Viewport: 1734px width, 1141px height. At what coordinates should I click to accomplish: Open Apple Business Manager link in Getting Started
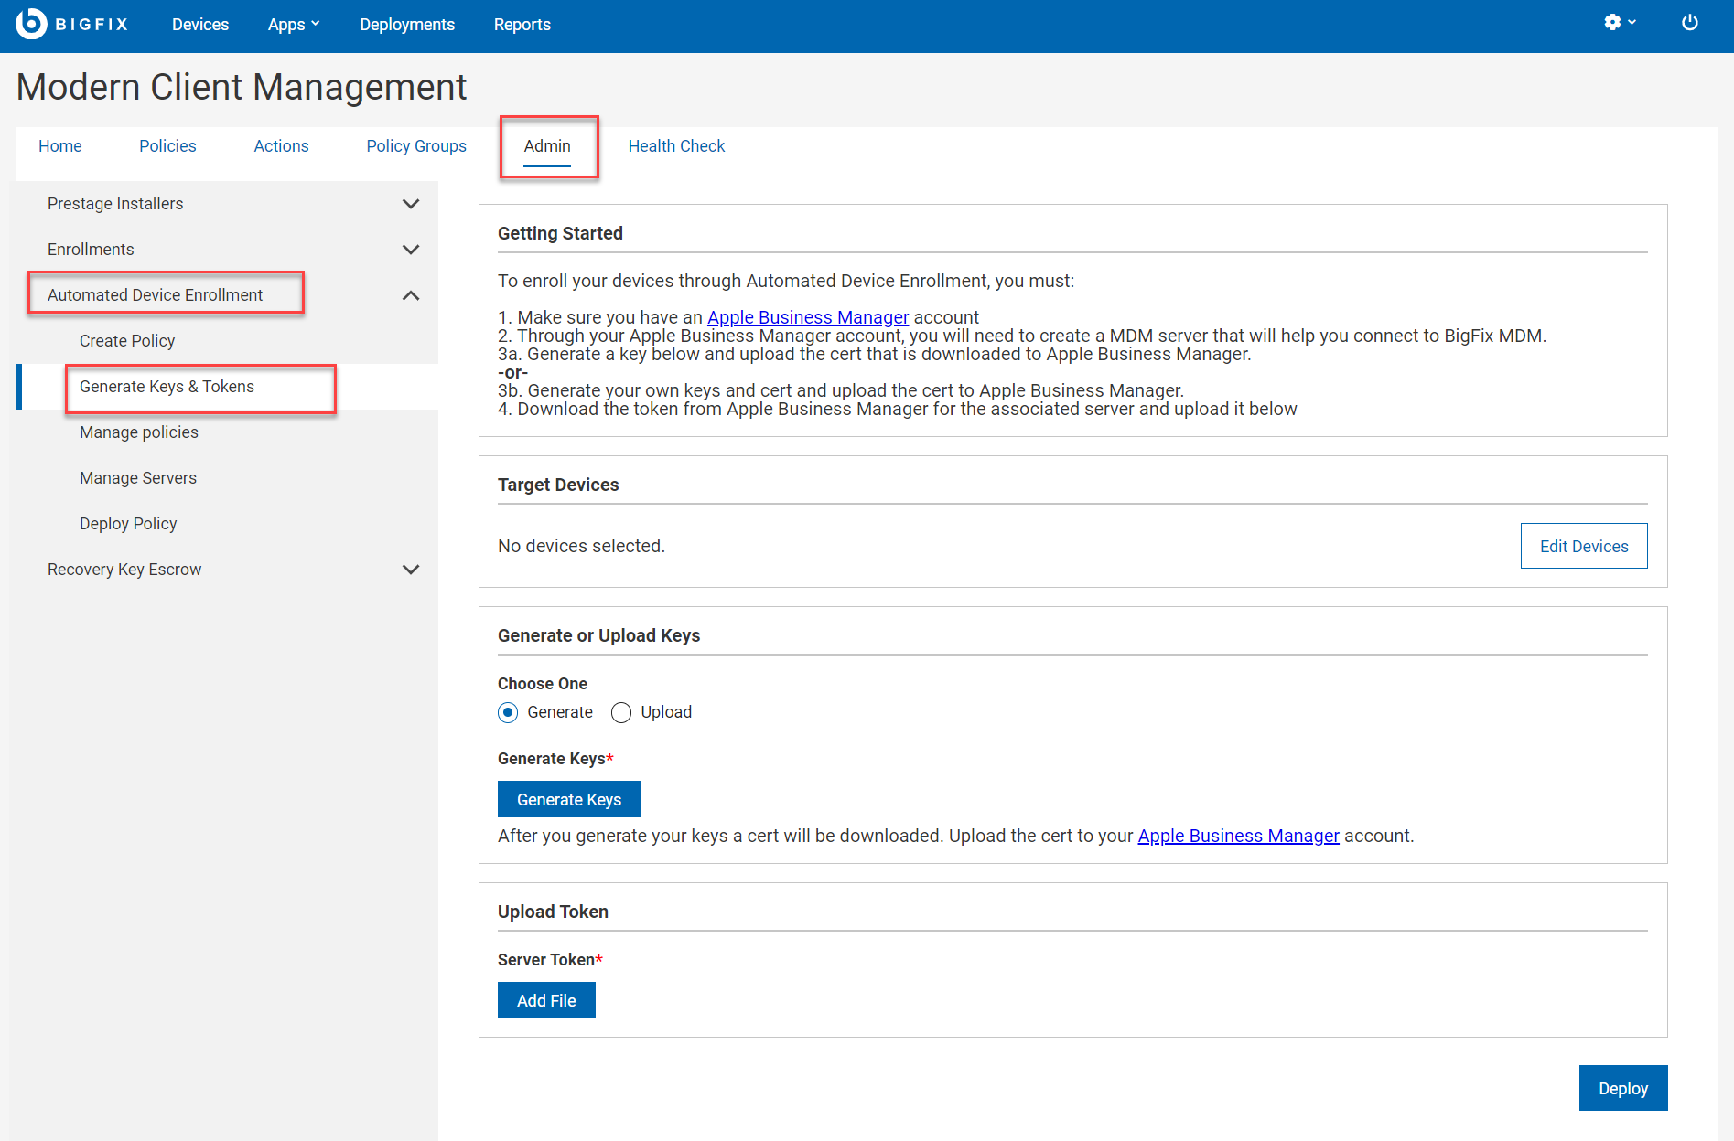807,317
